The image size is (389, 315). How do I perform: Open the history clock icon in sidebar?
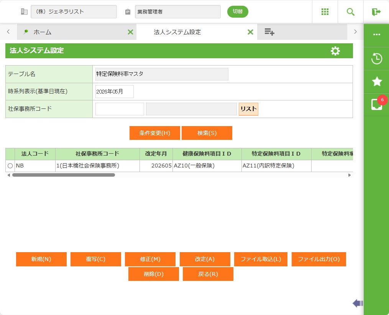coord(376,59)
